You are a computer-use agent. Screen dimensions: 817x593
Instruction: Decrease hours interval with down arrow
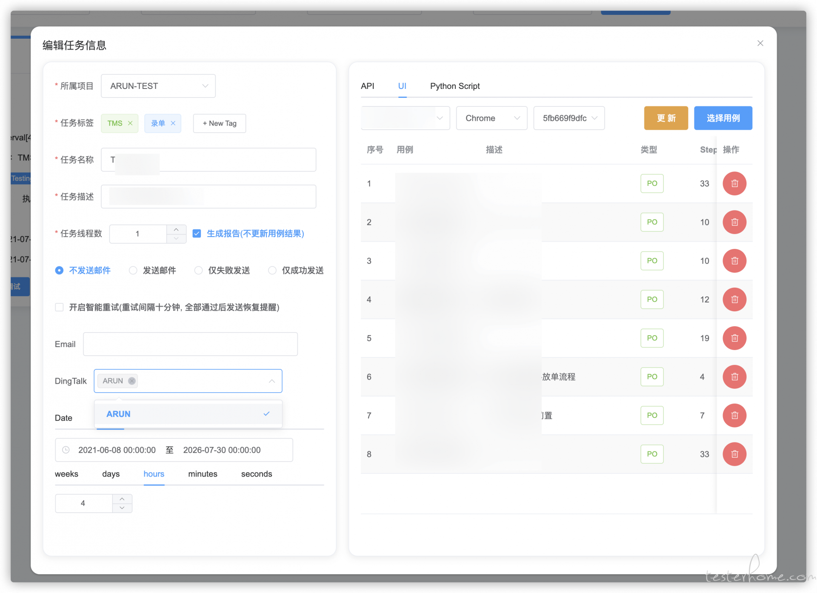click(122, 508)
